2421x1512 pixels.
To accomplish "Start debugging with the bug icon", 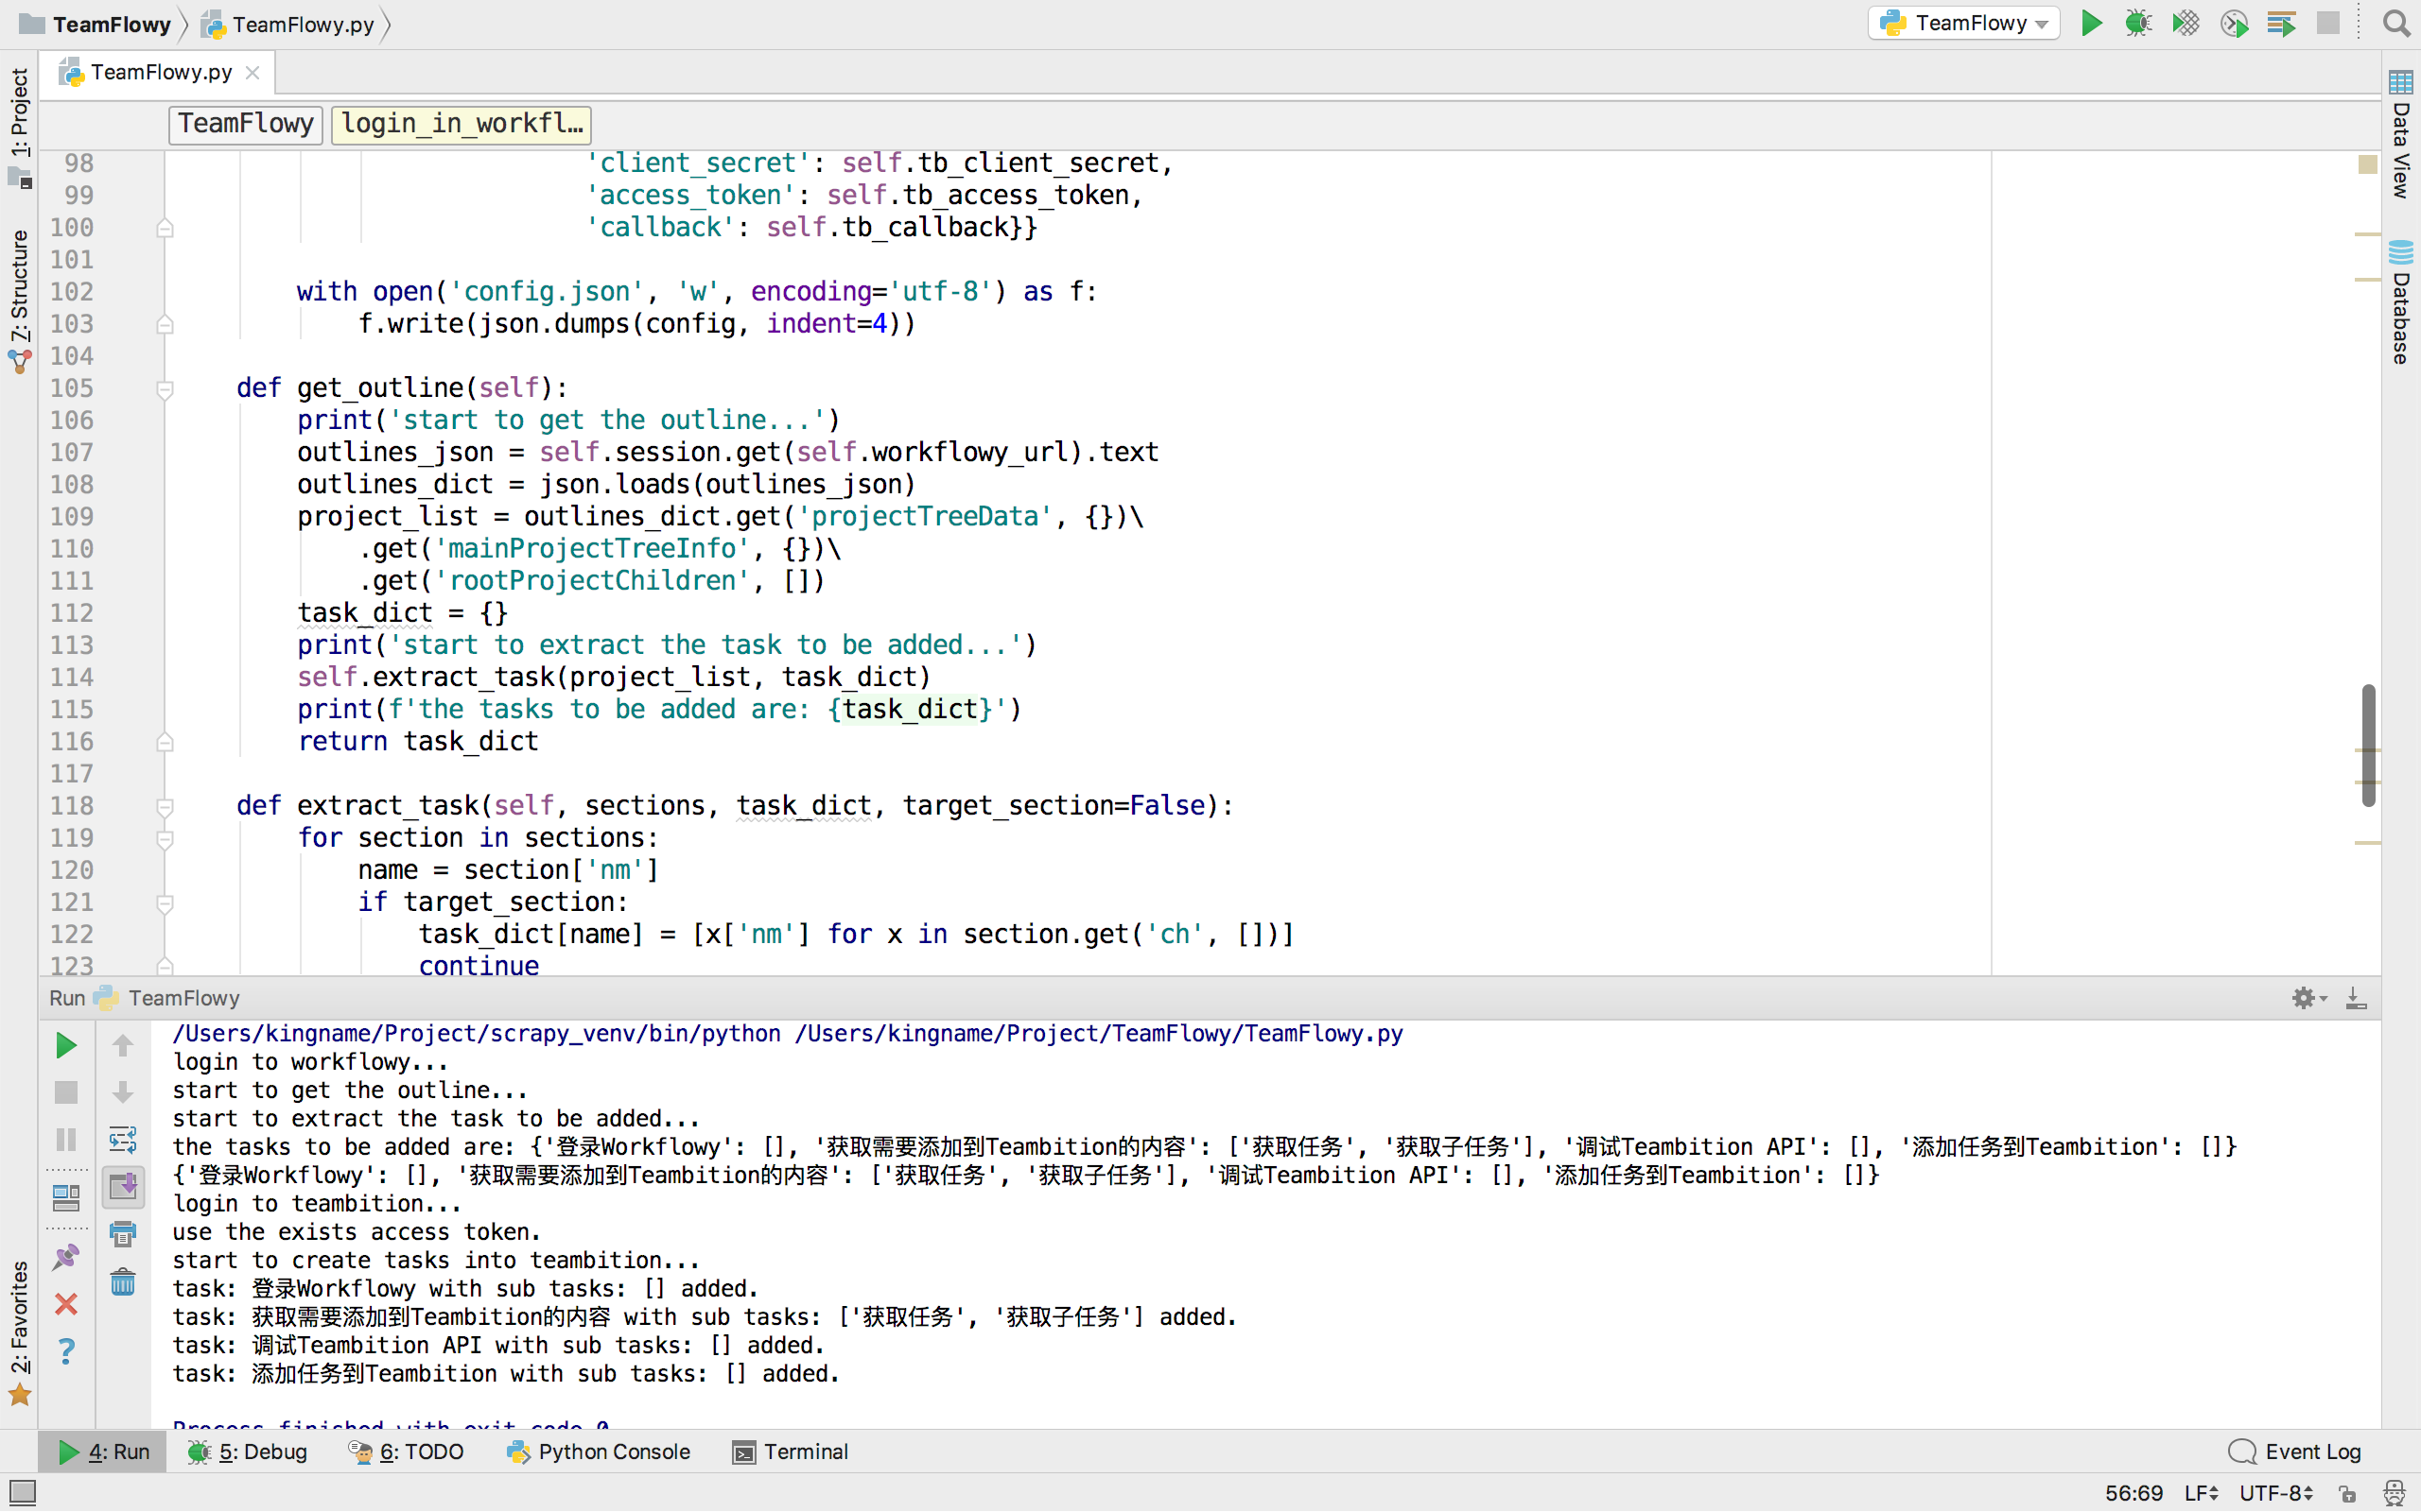I will pyautogui.click(x=2138, y=23).
